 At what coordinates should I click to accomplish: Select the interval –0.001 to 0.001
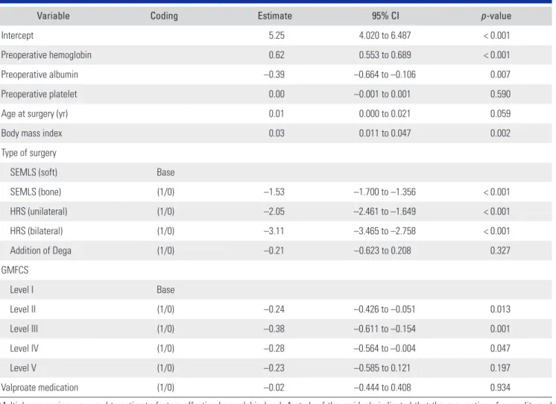tap(382, 94)
